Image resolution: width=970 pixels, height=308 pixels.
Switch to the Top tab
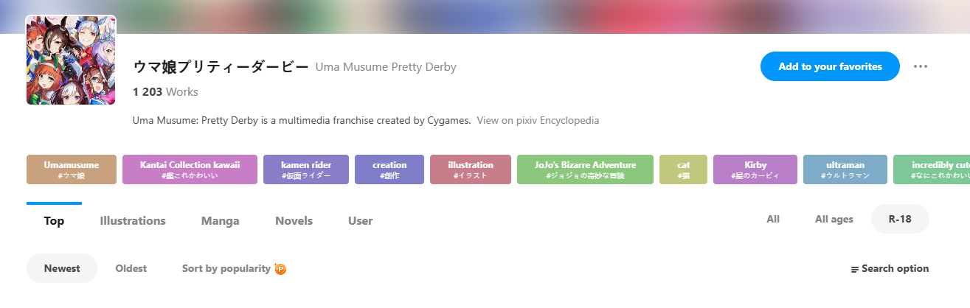[54, 221]
